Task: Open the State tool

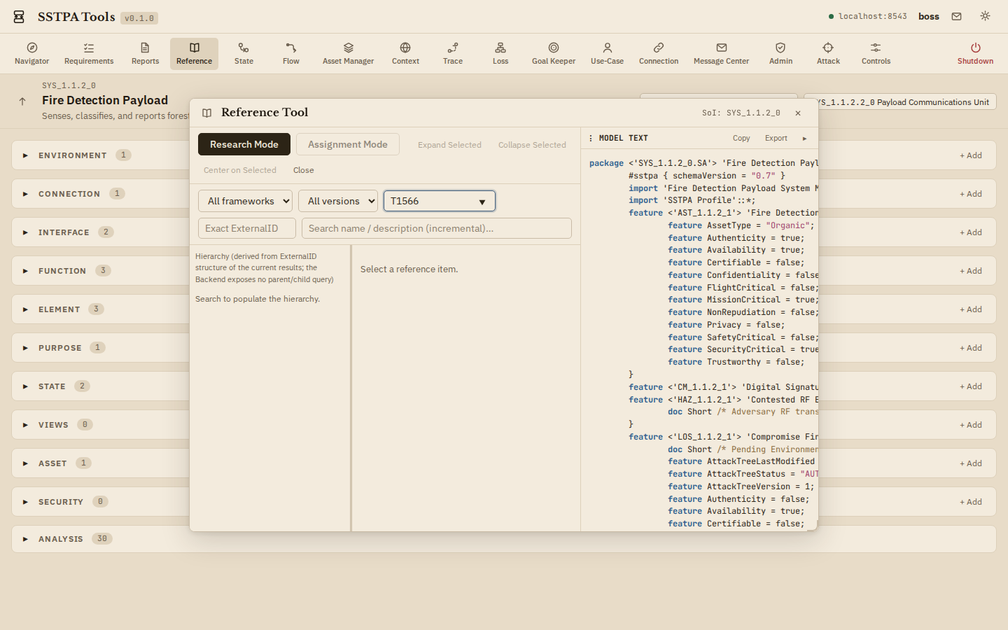Action: pos(244,54)
